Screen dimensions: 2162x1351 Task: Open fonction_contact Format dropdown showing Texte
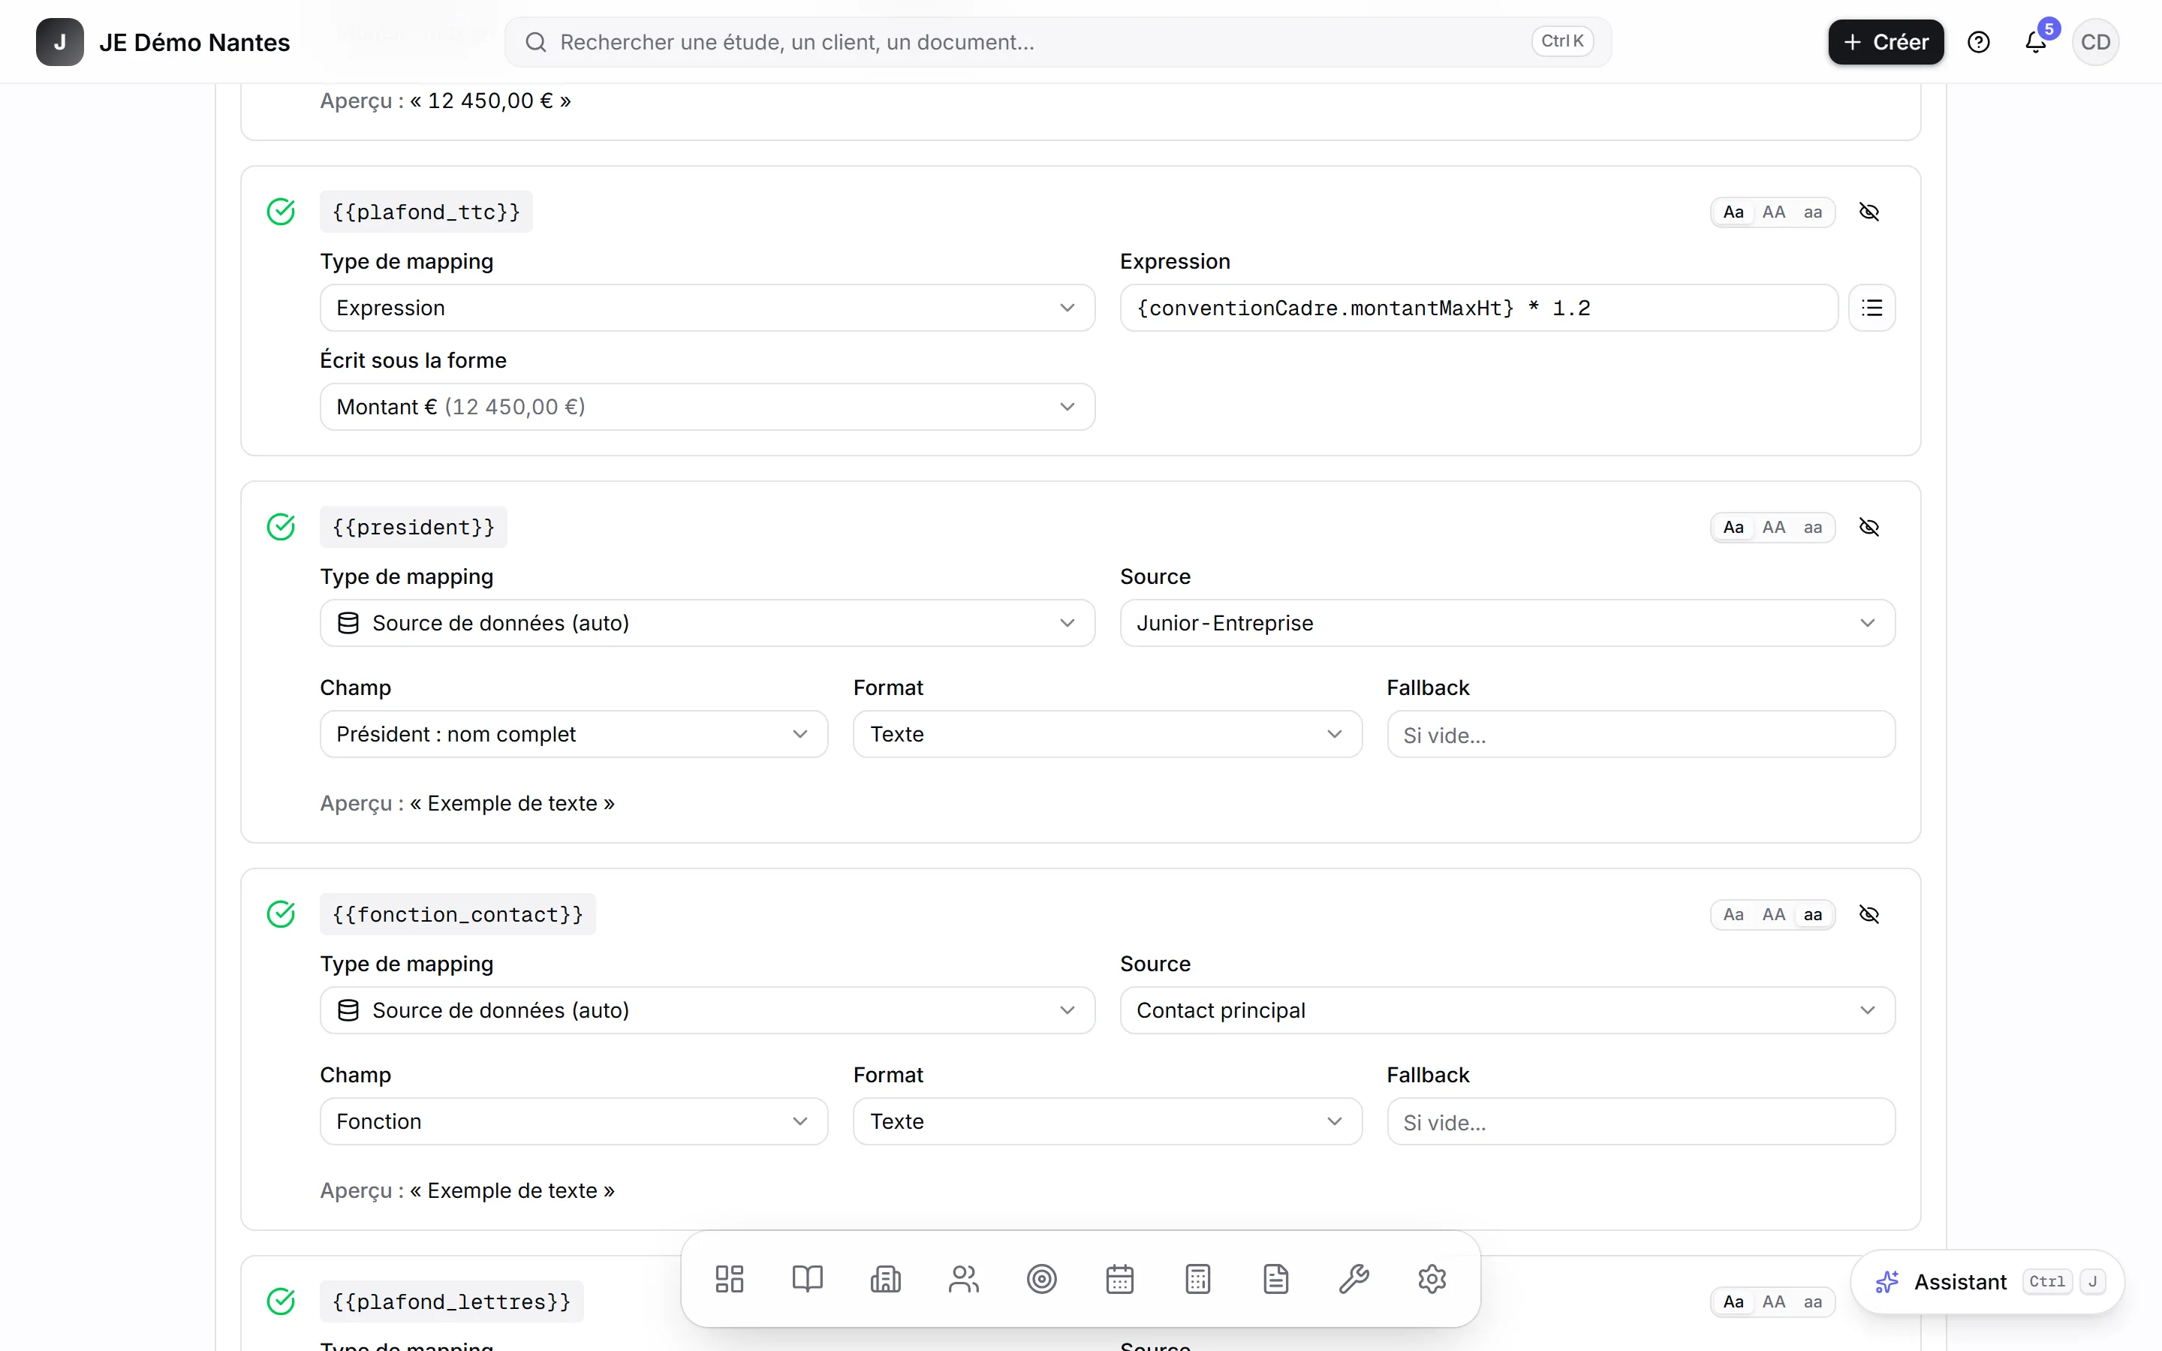1108,1121
